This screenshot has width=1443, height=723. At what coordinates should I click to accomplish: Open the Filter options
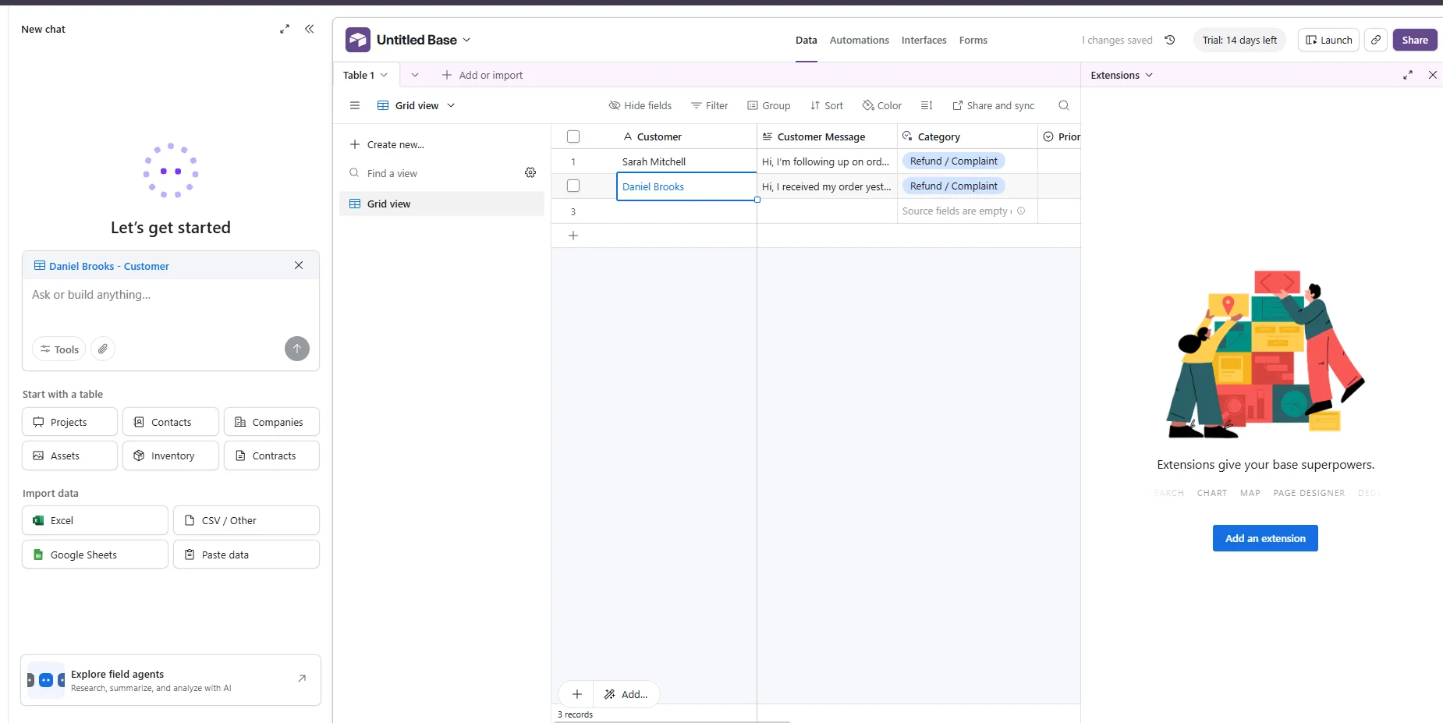click(x=710, y=105)
